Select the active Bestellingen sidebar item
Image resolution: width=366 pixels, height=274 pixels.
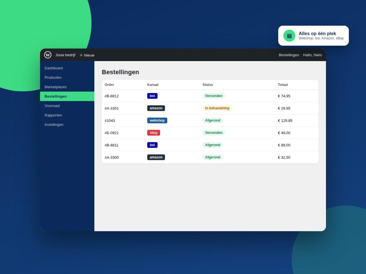[x=67, y=96]
